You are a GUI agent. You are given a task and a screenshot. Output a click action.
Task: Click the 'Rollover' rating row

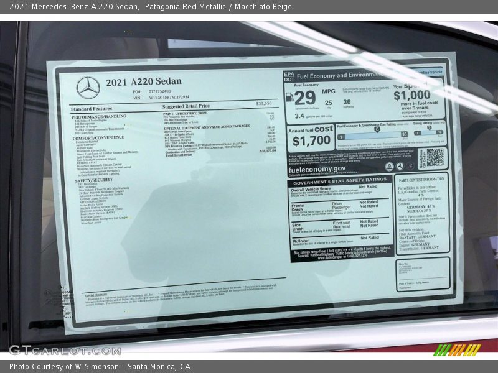click(x=341, y=241)
